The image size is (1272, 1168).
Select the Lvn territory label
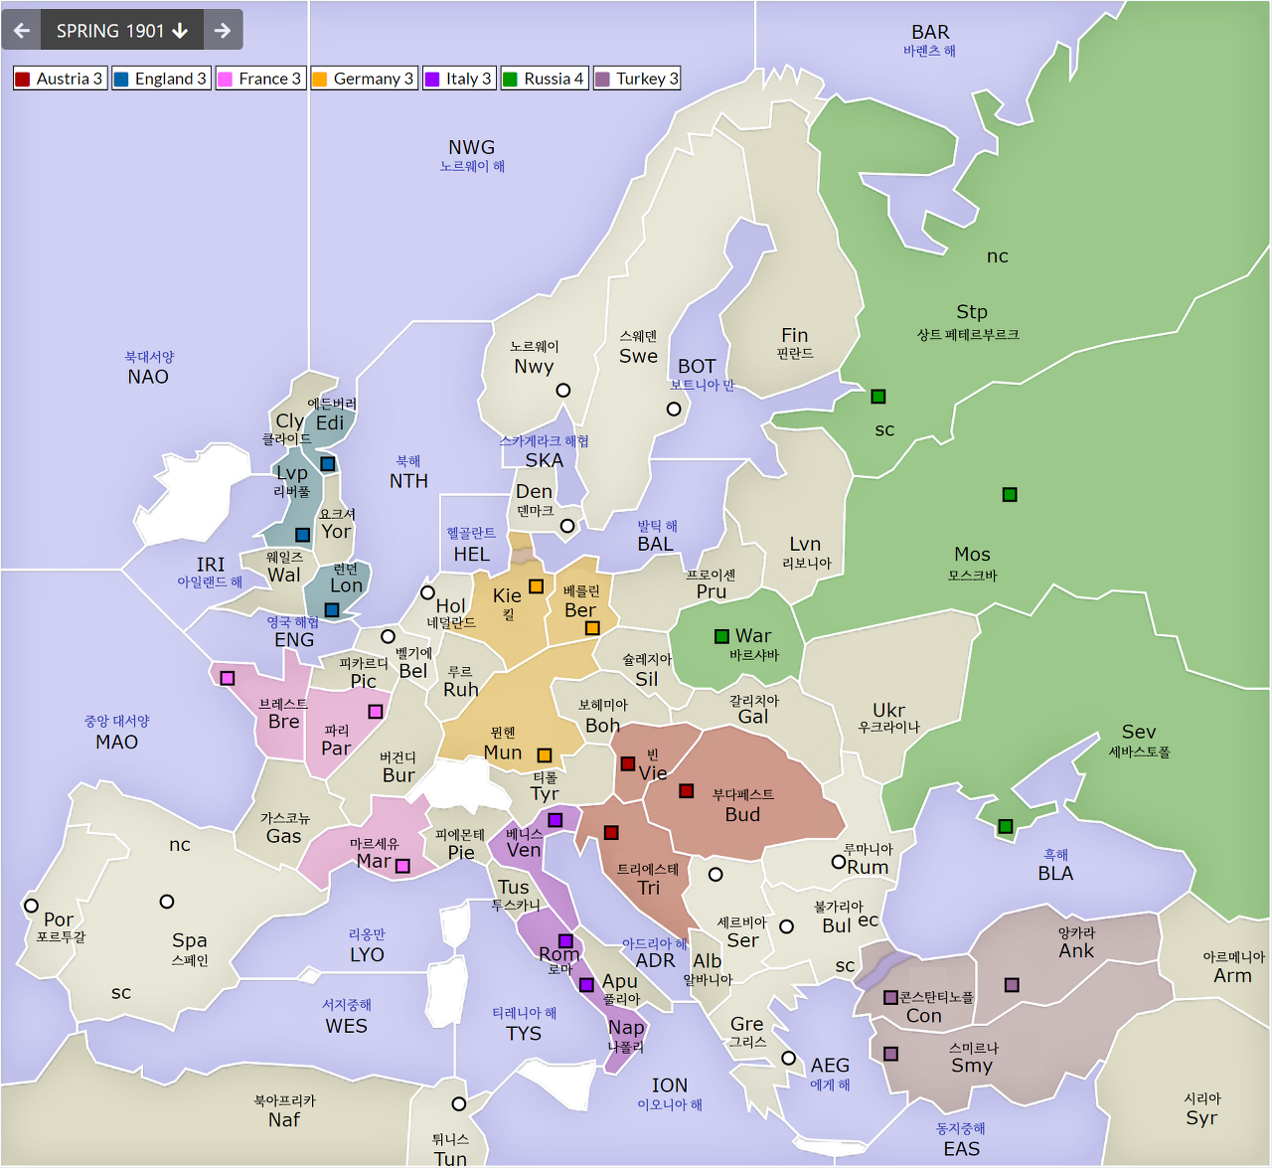[805, 544]
